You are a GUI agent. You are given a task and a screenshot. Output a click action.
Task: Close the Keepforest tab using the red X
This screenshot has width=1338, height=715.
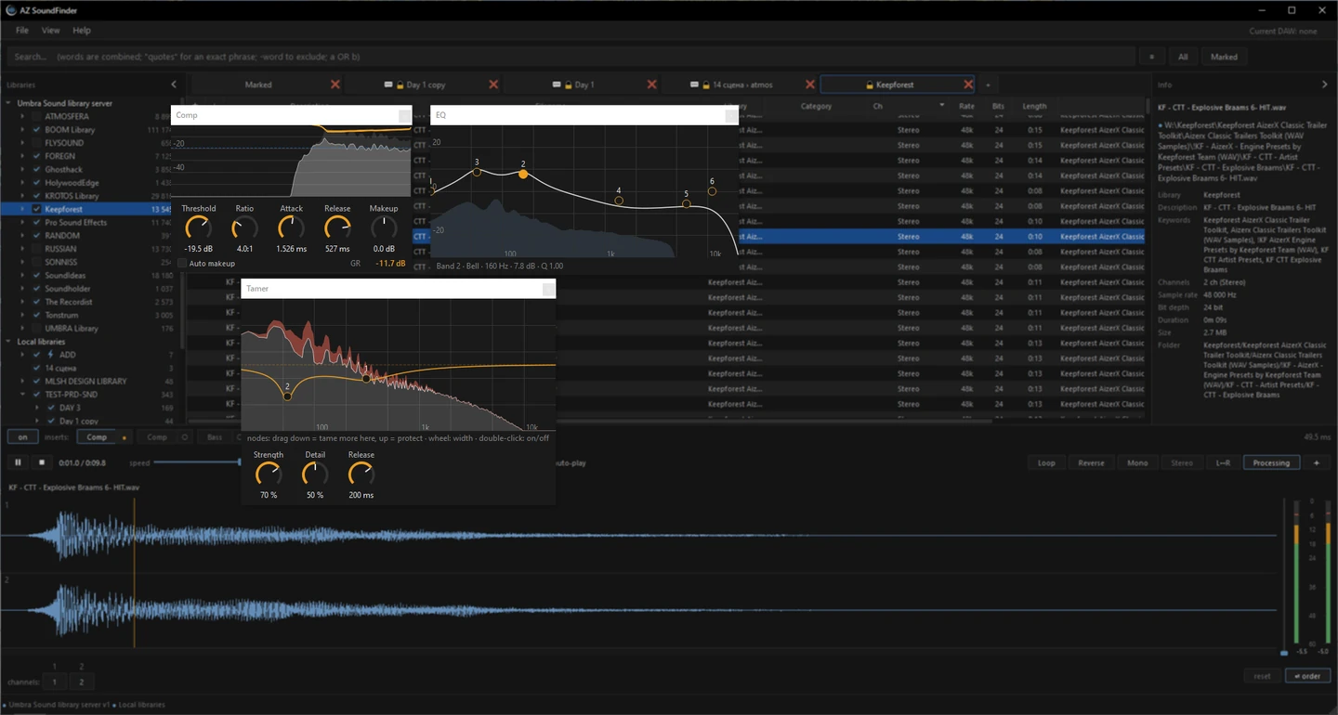968,84
